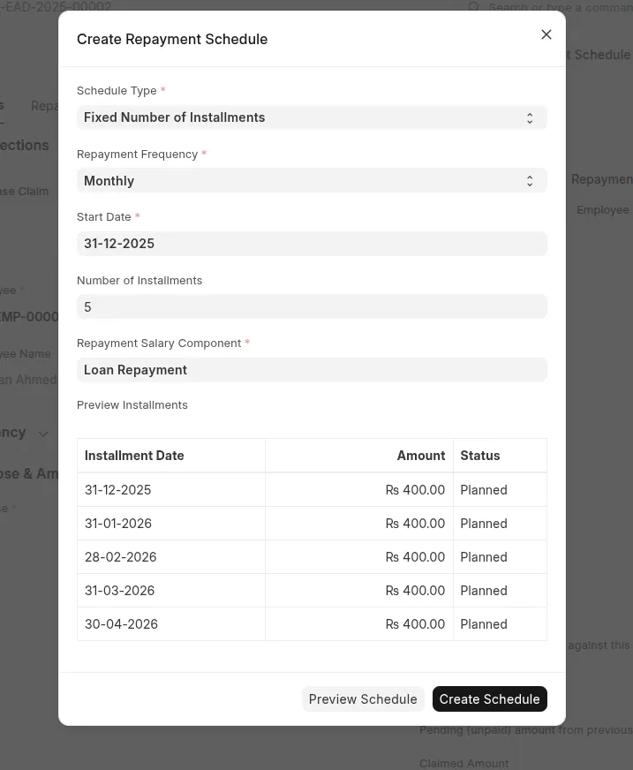The image size is (633, 770).
Task: Click the chevron arrows on Schedule Type
Action: [x=530, y=117]
